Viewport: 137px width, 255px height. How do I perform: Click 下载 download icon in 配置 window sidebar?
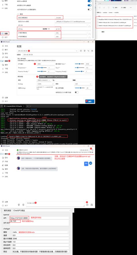pyautogui.click(x=3, y=68)
